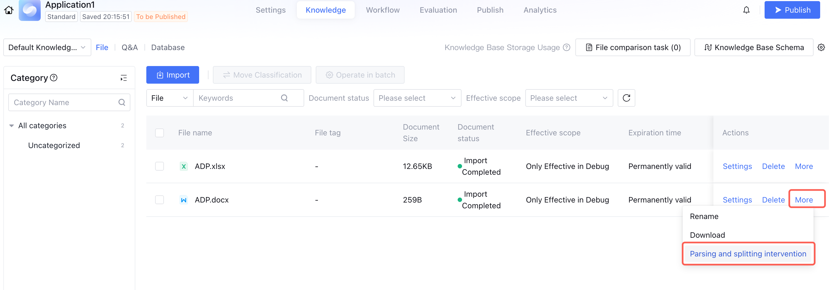Switch to the Workflow tab
835x290 pixels.
pyautogui.click(x=383, y=10)
